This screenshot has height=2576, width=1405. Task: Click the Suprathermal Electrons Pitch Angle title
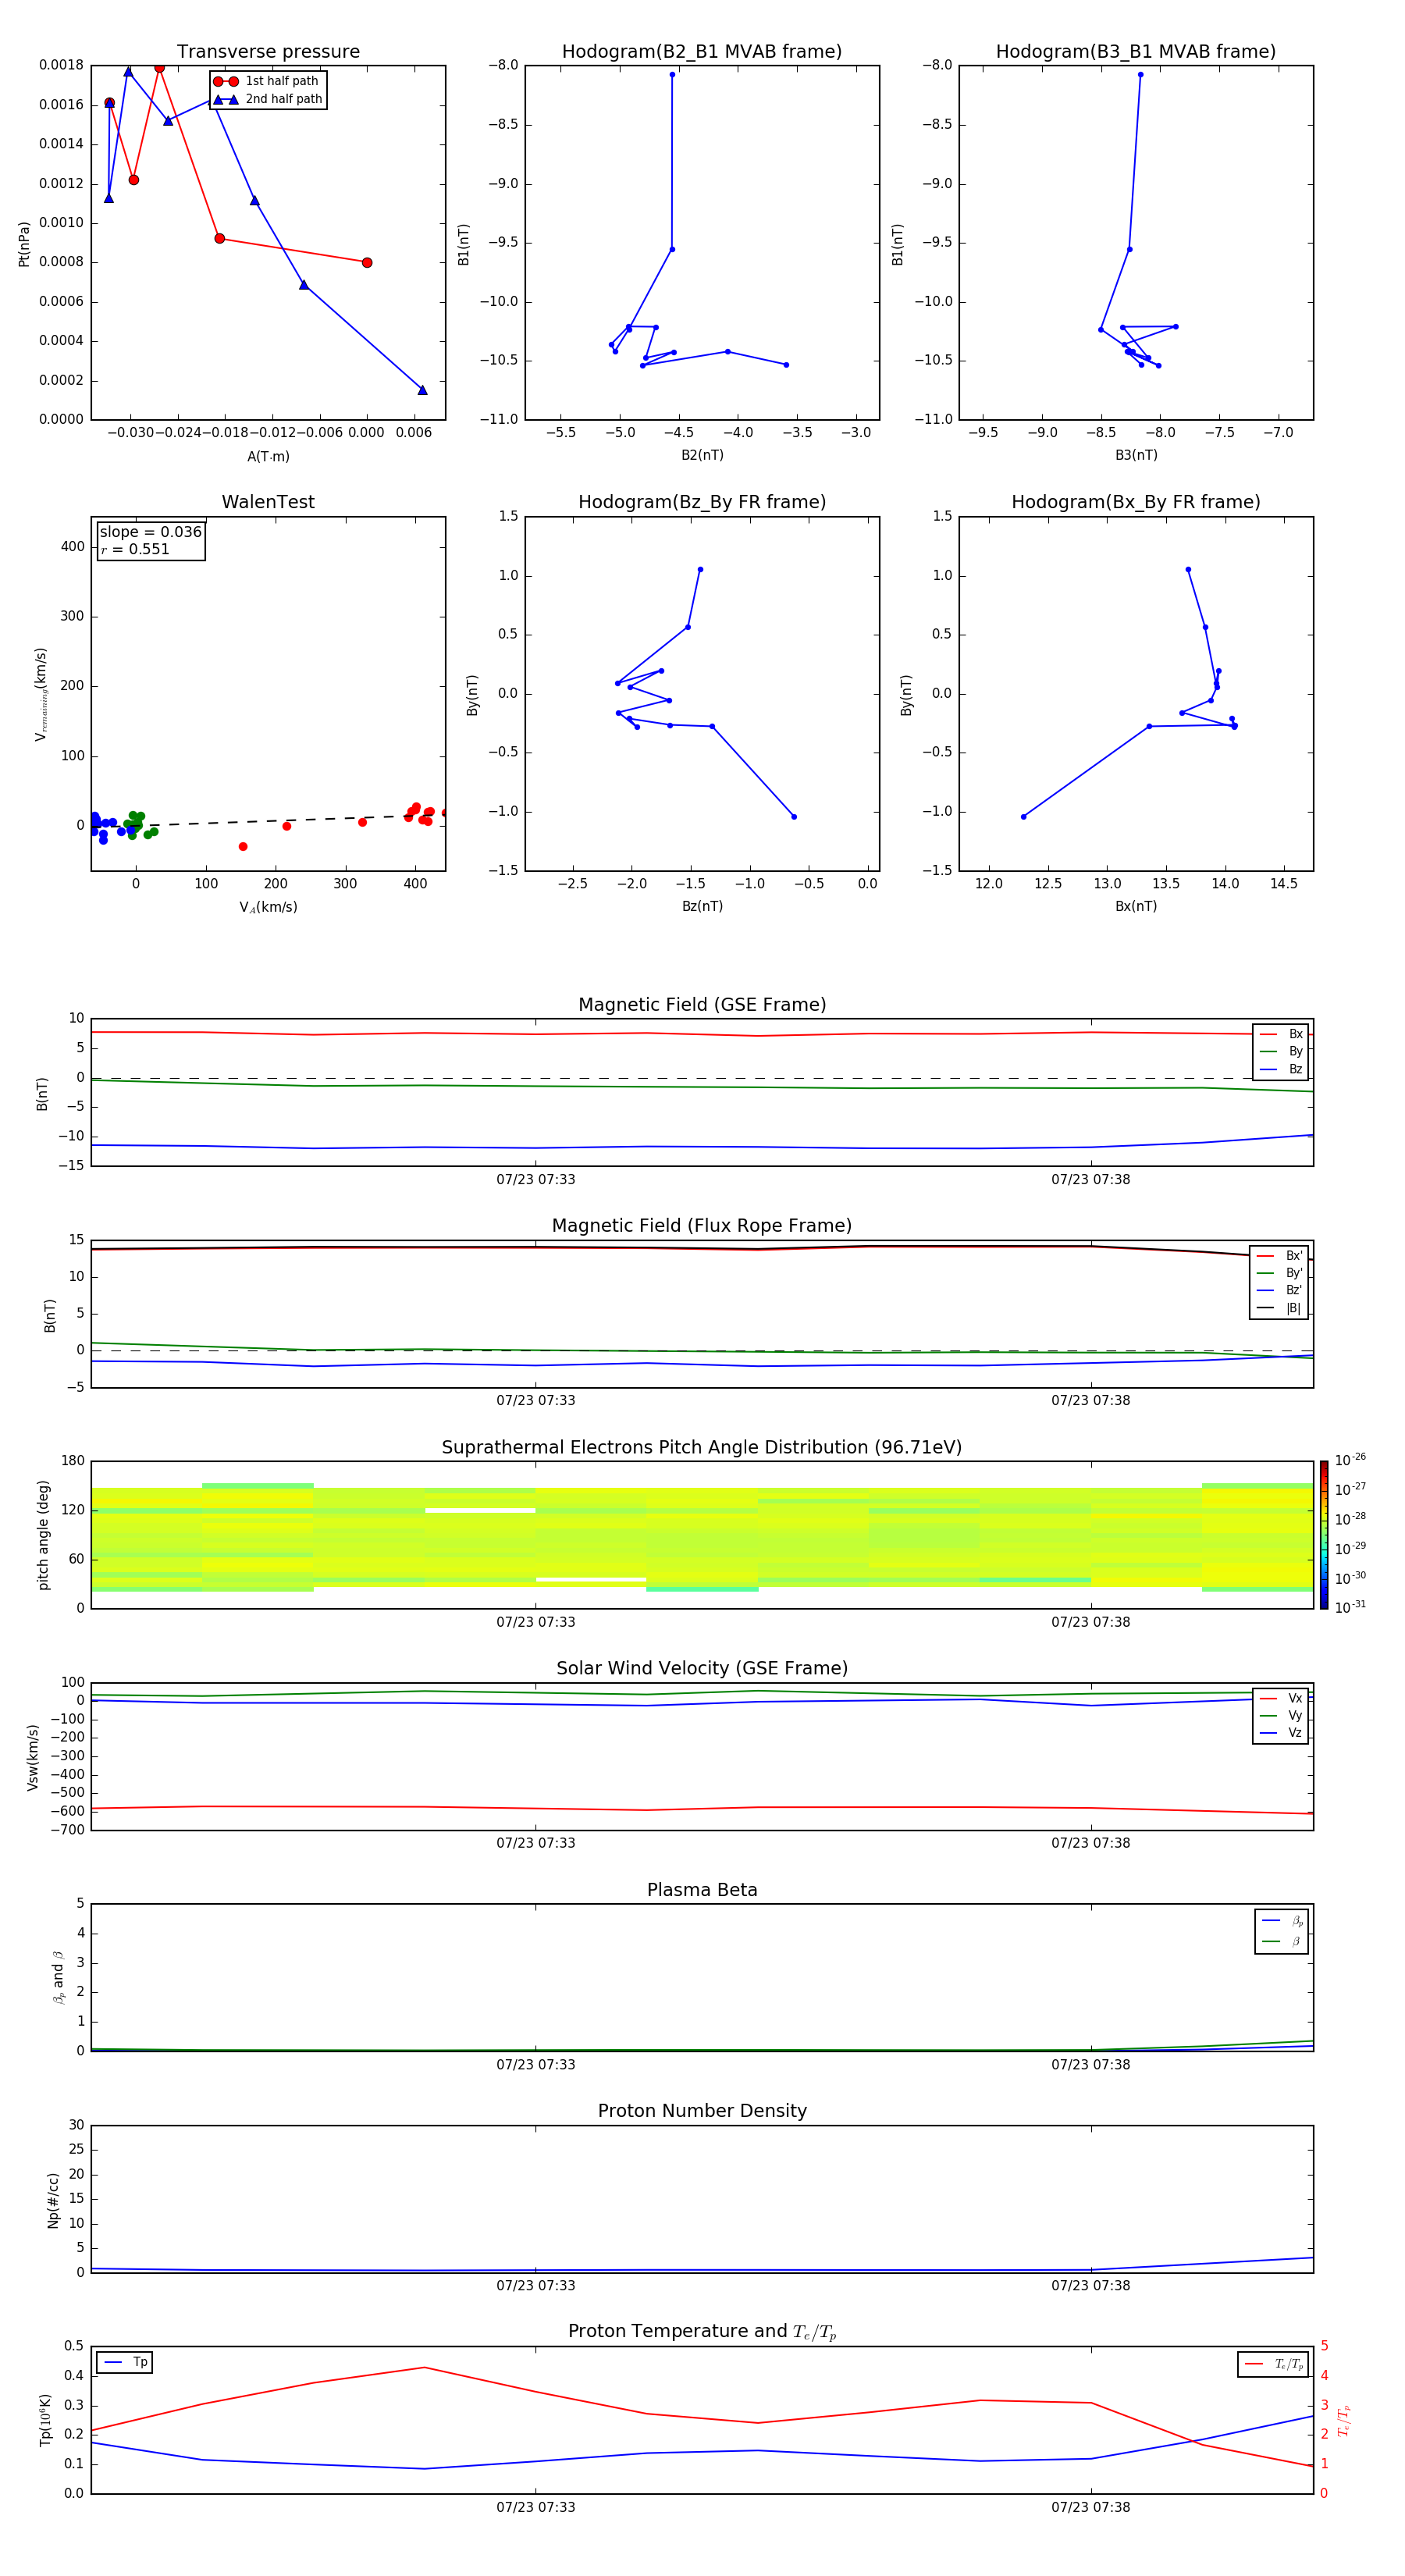(x=702, y=1448)
